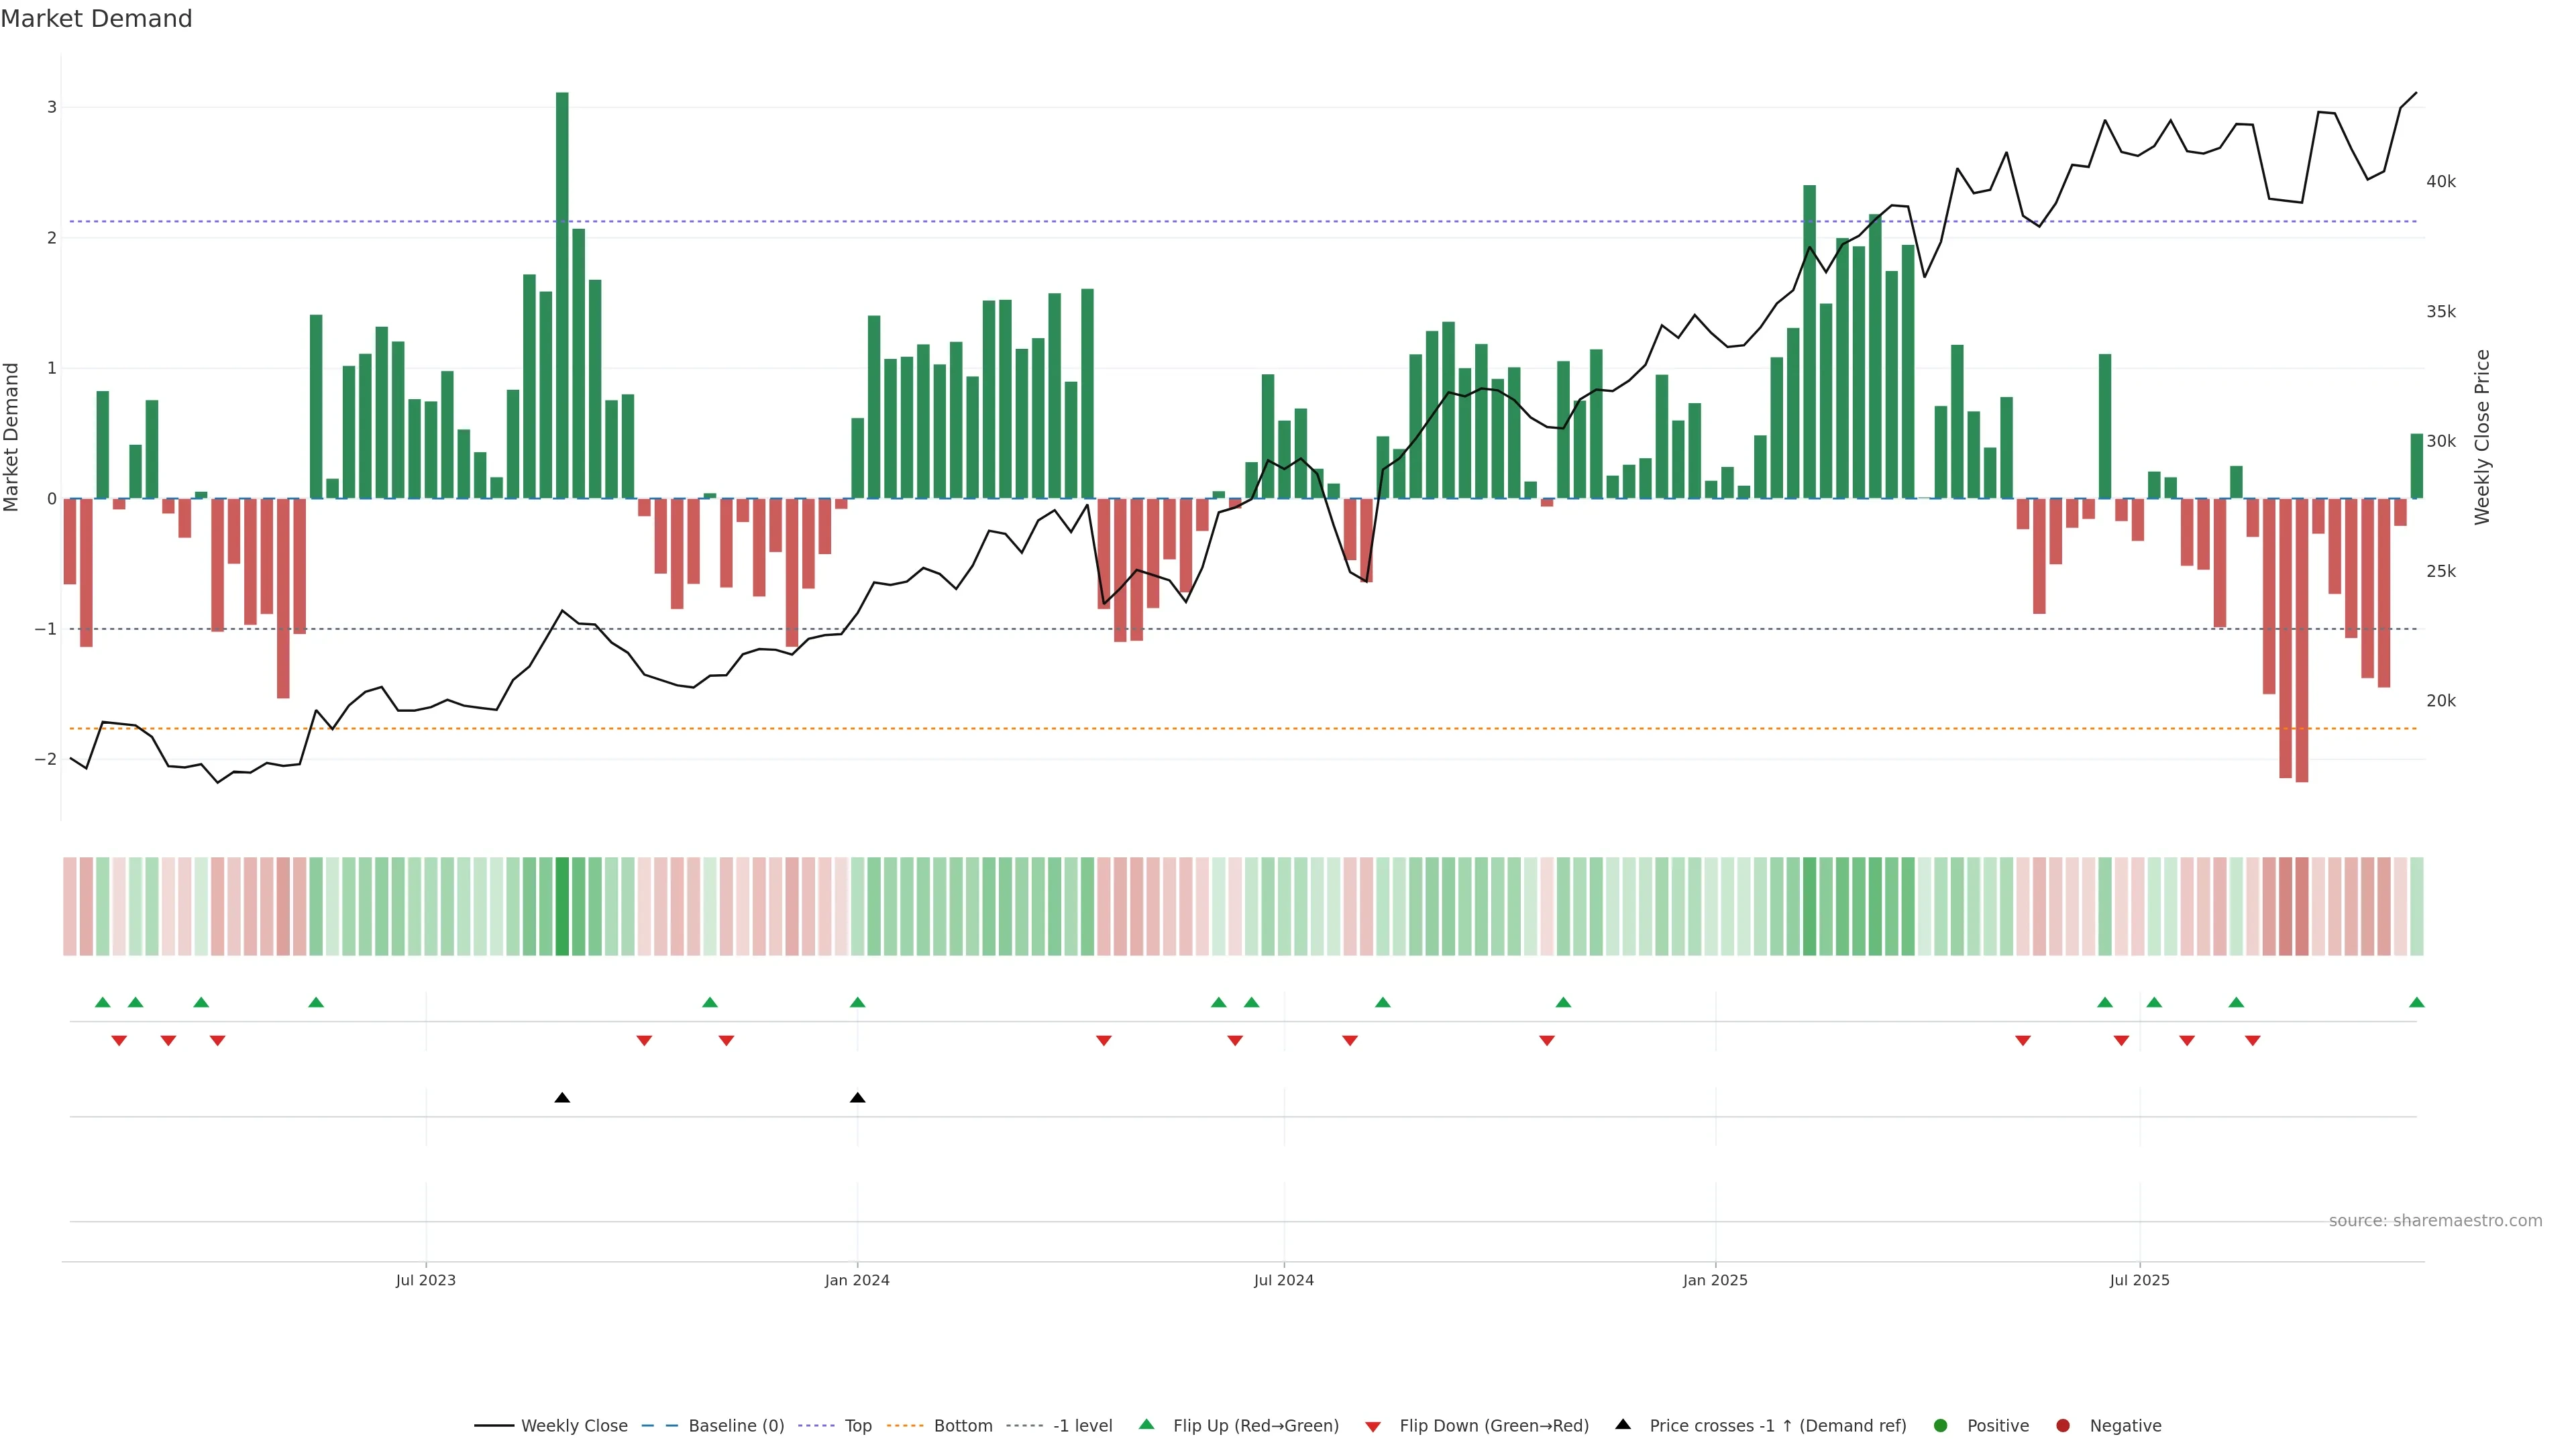Image resolution: width=2576 pixels, height=1449 pixels.
Task: Click green Positive dot legend icon
Action: 1941,1426
